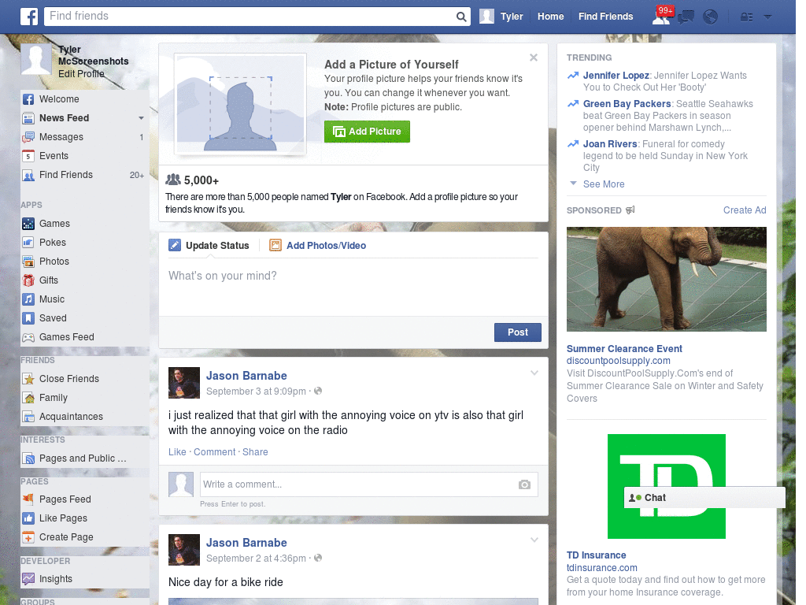Click the Find friends search field
The width and height of the screenshot is (806, 605).
pyautogui.click(x=250, y=17)
